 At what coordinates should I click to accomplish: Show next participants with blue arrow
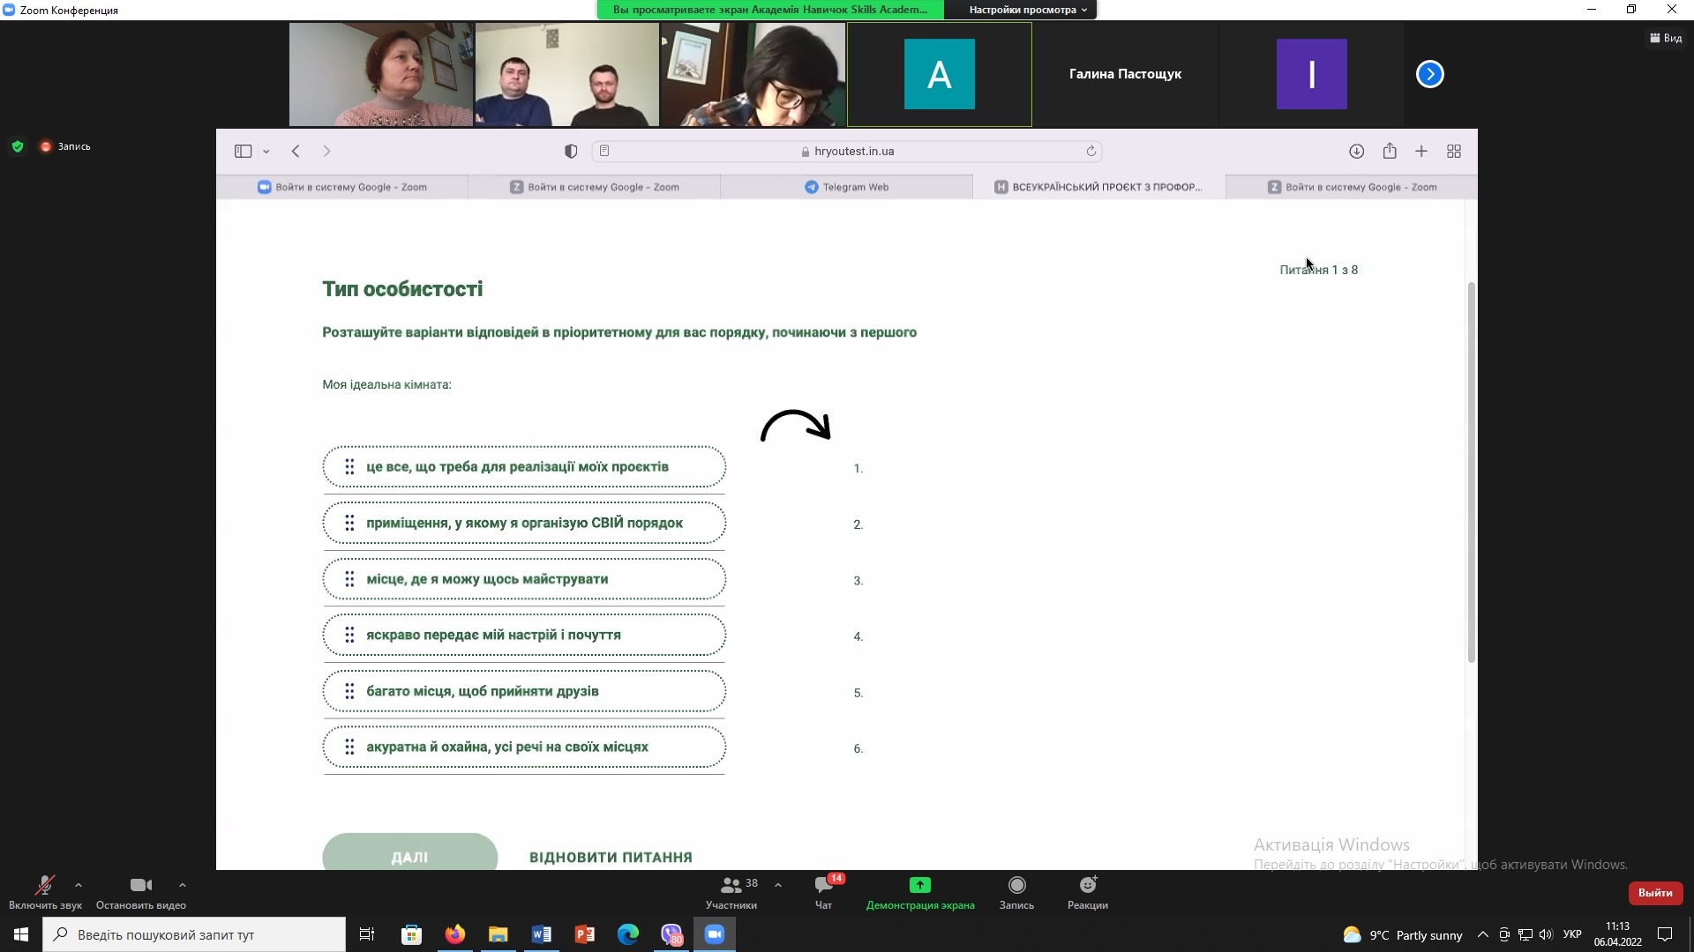[x=1429, y=74]
